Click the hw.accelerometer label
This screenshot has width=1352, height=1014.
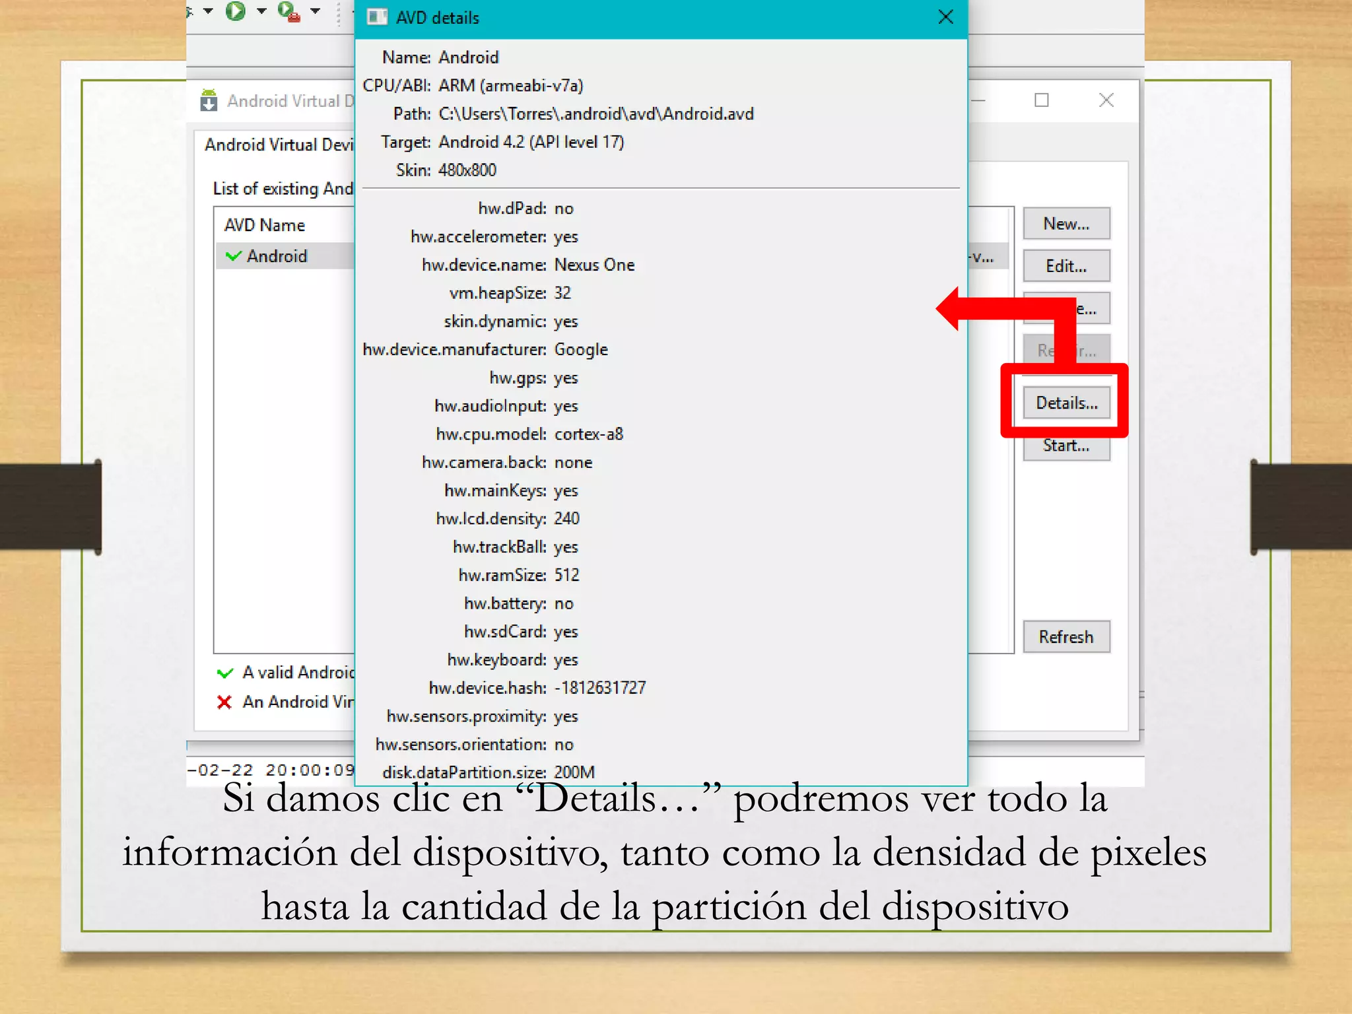(x=479, y=237)
